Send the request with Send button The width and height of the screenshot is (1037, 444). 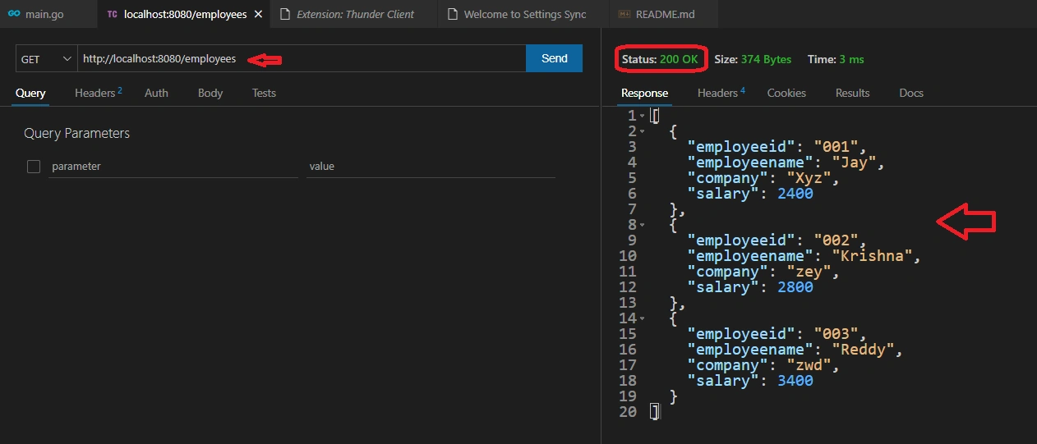click(554, 58)
